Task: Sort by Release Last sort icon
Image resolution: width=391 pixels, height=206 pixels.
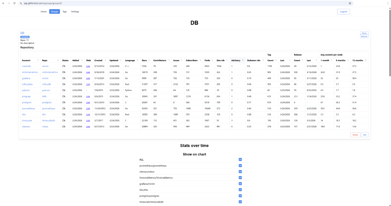Action: tap(316, 60)
